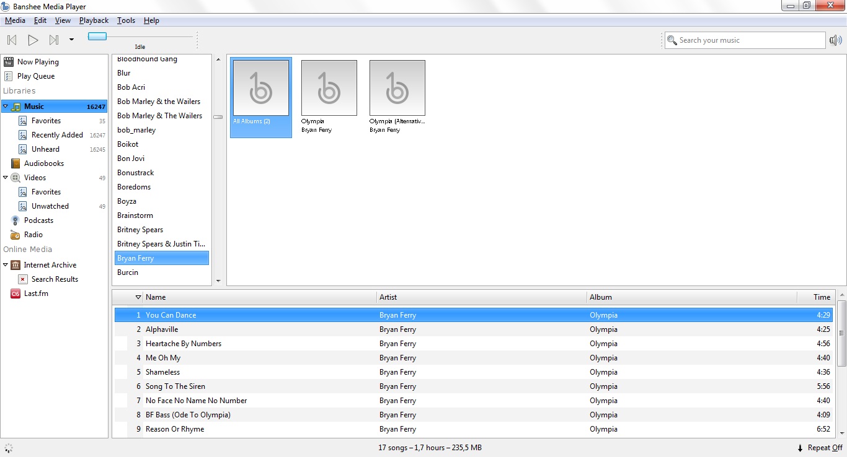Viewport: 847px width, 457px height.
Task: Select track Heartache By Numbers
Action: (474, 344)
